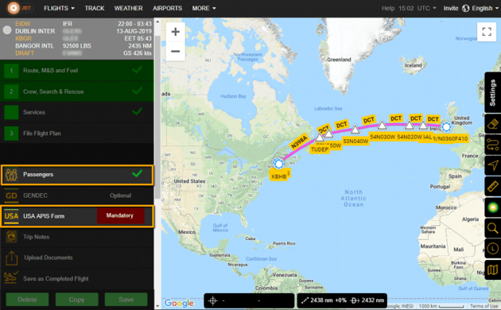Image resolution: width=501 pixels, height=310 pixels.
Task: Click EIDW departure airport code
Action: coord(23,24)
